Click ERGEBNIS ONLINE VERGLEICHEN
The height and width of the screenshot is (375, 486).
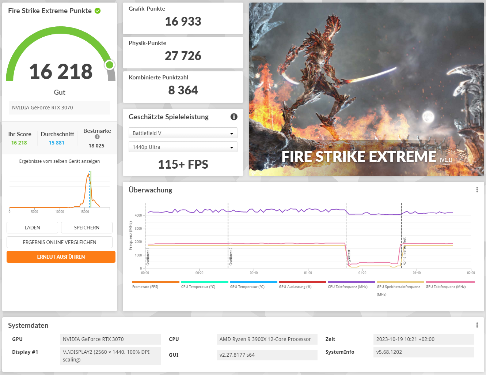(60, 242)
